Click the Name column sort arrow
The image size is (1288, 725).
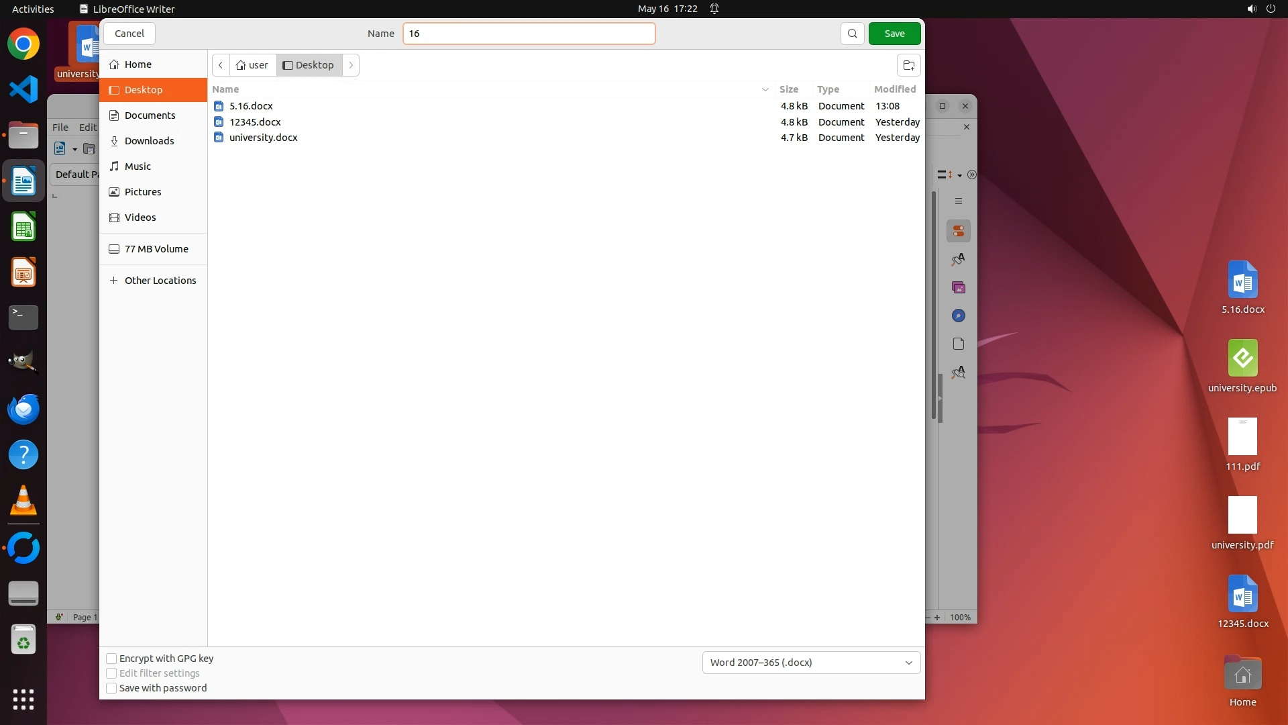(765, 89)
